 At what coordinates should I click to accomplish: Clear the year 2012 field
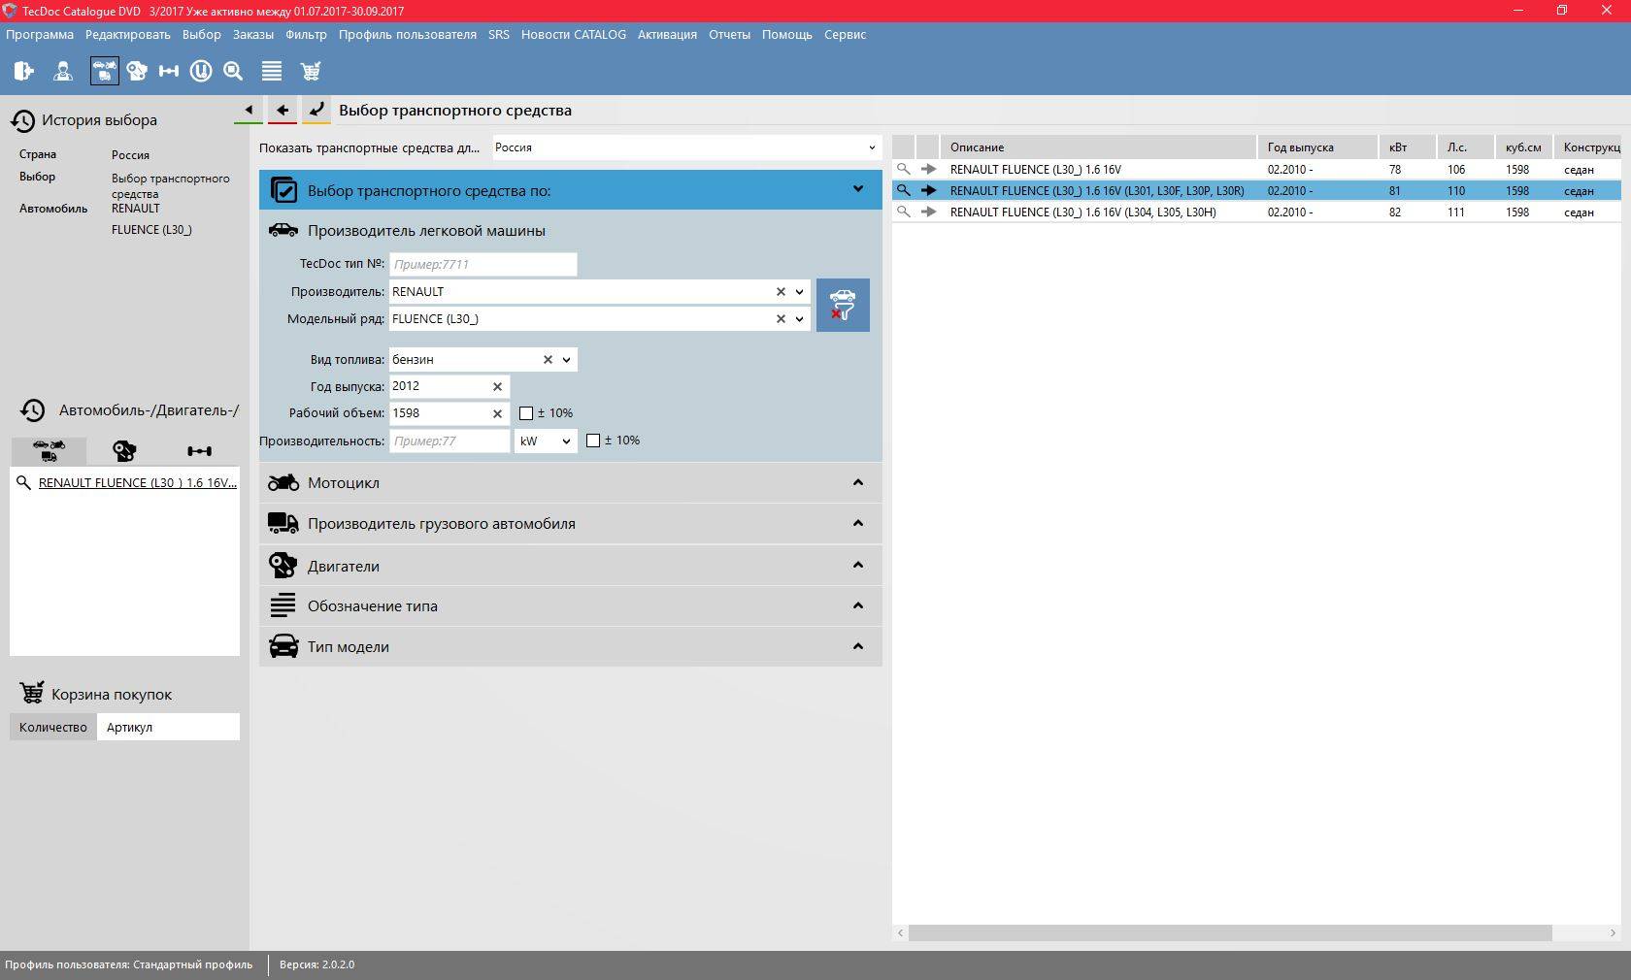[x=497, y=386]
